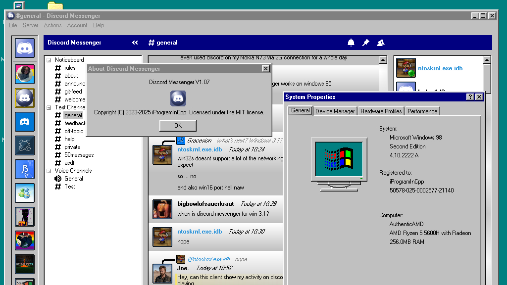Click the Discord logo in About dialog
This screenshot has width=507, height=285.
(x=178, y=98)
